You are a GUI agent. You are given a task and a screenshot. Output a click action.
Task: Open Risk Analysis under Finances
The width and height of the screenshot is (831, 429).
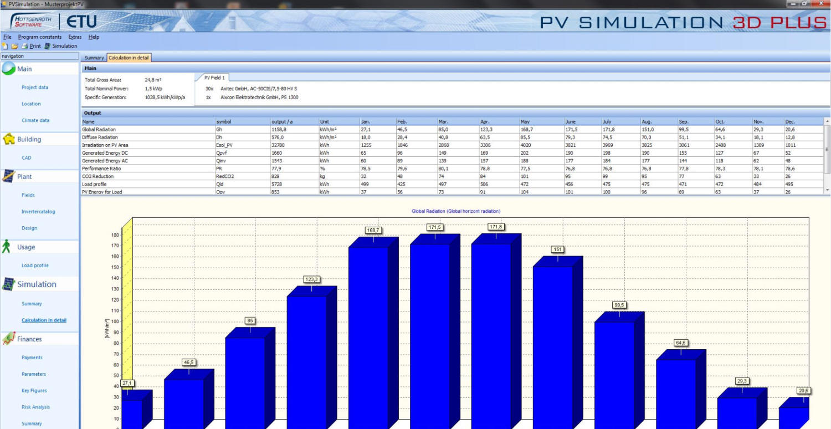click(x=35, y=407)
